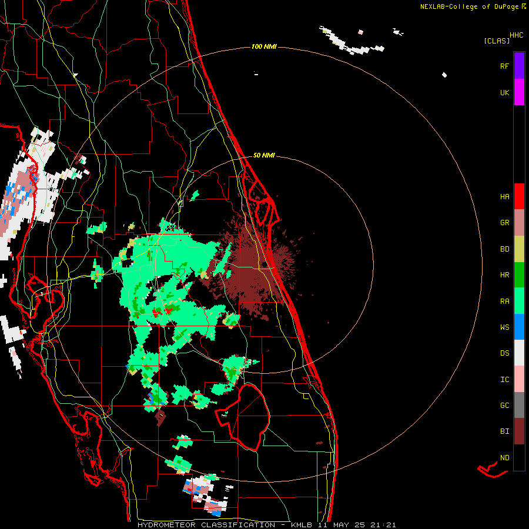Click the GR legend label
Image resolution: width=529 pixels, height=529 pixels.
(x=504, y=223)
